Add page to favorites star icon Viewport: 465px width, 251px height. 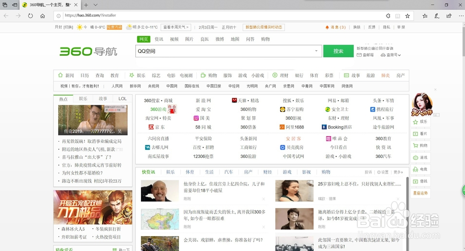tap(407, 16)
